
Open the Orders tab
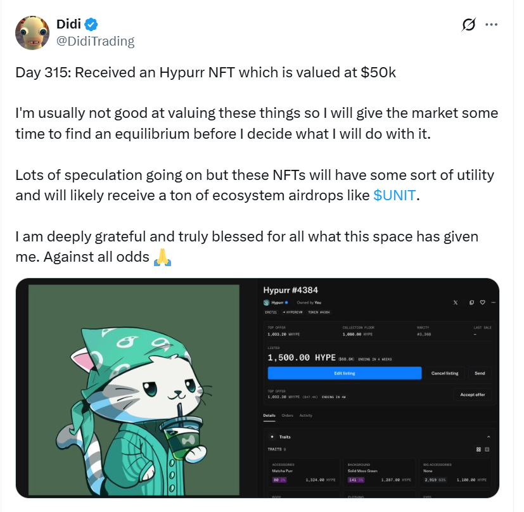[287, 416]
